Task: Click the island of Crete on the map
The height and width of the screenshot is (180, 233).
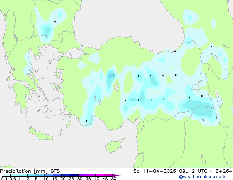Action: [x=40, y=134]
